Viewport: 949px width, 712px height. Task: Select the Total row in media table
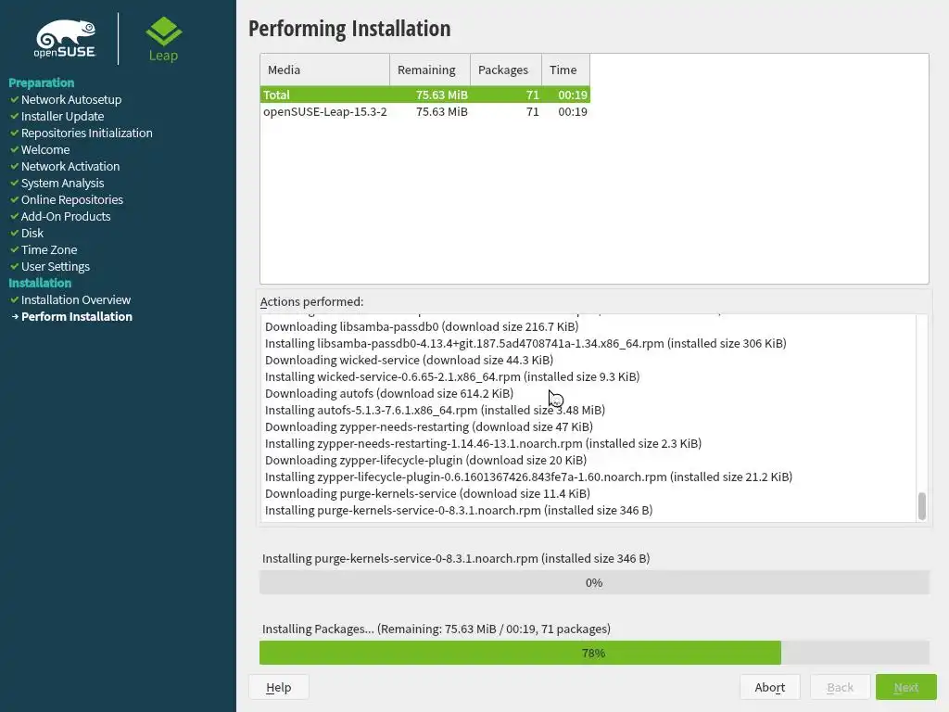(x=424, y=95)
